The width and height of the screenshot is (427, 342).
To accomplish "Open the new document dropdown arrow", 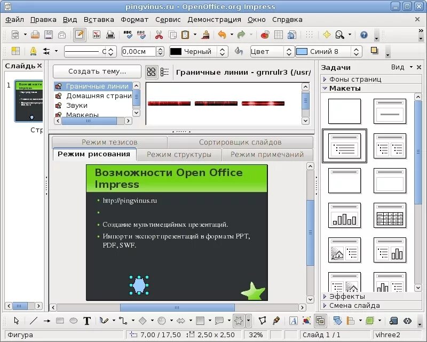I will [25, 35].
